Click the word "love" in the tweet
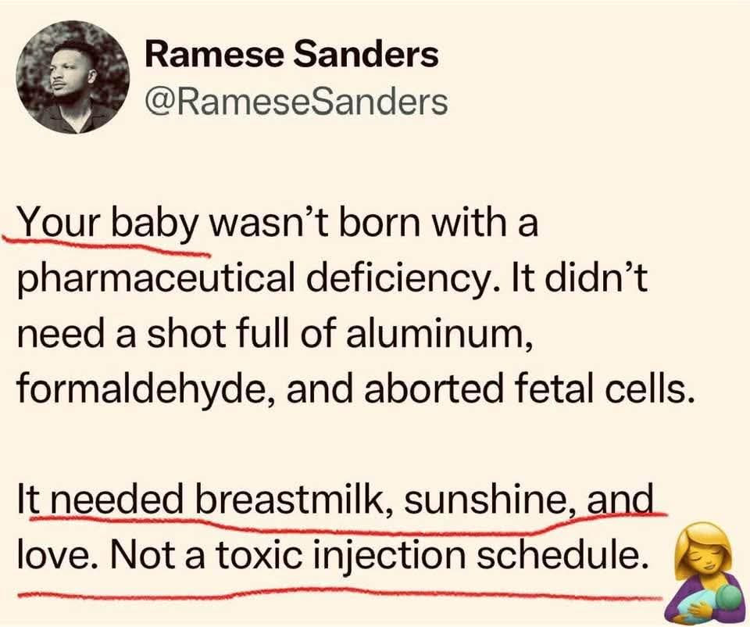The width and height of the screenshot is (750, 627). pos(48,556)
